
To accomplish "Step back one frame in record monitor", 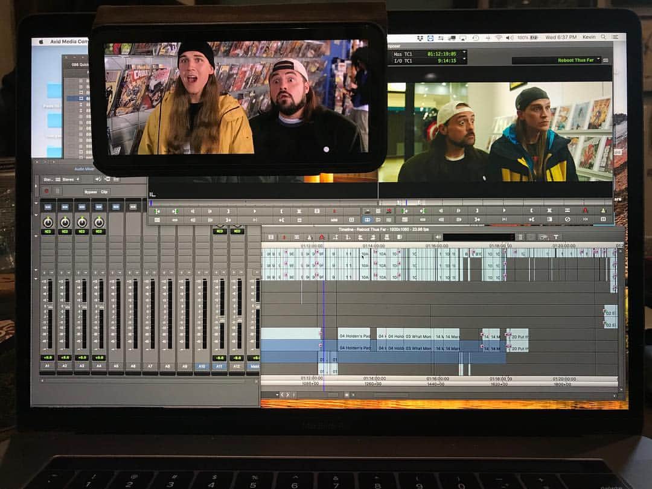I will point(441,211).
